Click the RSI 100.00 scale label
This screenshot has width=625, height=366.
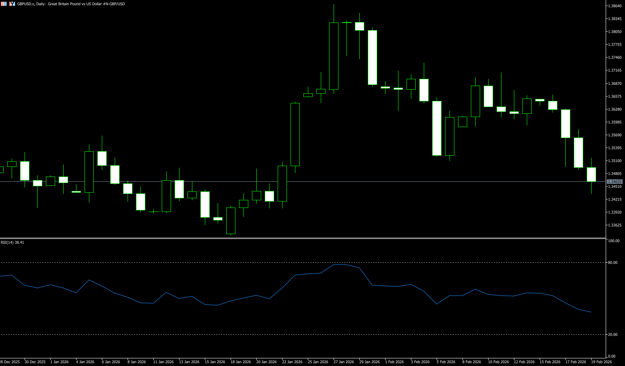(613, 241)
